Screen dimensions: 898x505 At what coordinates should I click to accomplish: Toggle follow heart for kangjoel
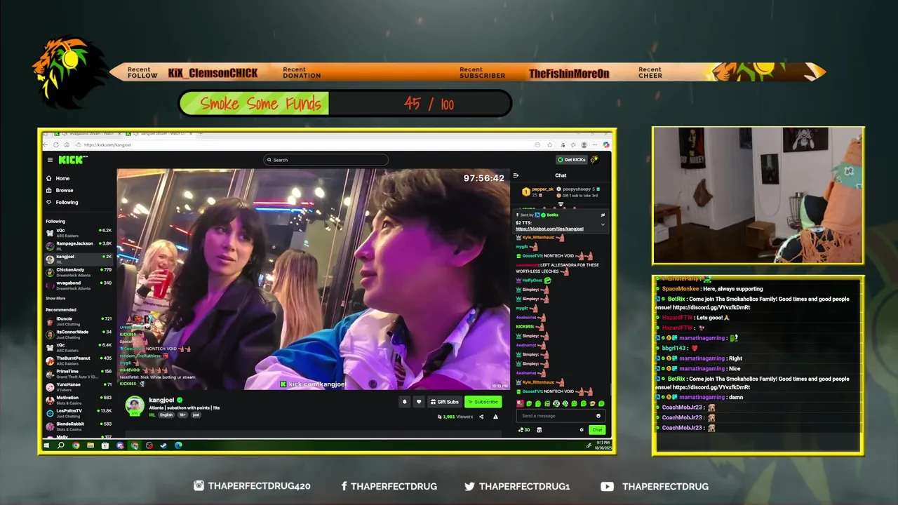pyautogui.click(x=419, y=402)
